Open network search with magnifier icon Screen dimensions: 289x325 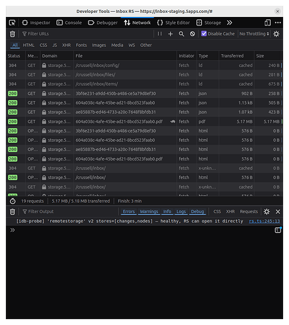[x=182, y=34]
